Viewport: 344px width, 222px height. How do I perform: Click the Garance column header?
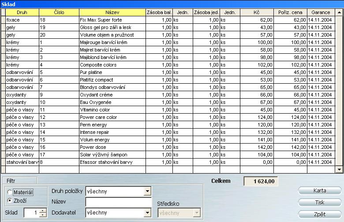coord(321,12)
